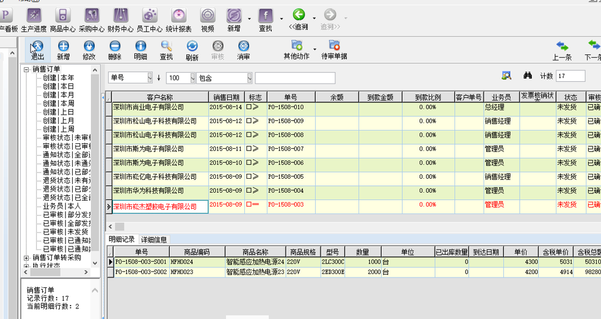This screenshot has width=601, height=319.
Task: Click 修改 to edit the order
Action: point(89,51)
